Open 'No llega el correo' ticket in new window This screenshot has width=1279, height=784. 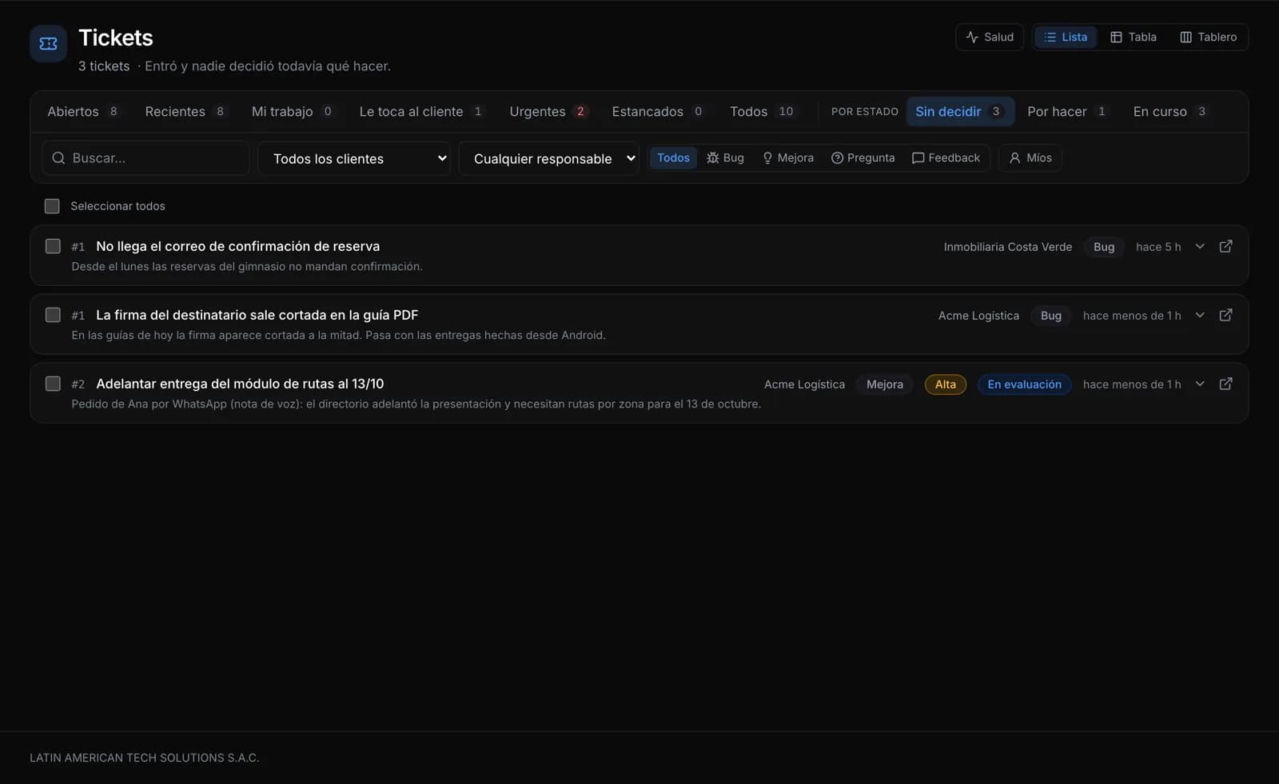point(1225,246)
